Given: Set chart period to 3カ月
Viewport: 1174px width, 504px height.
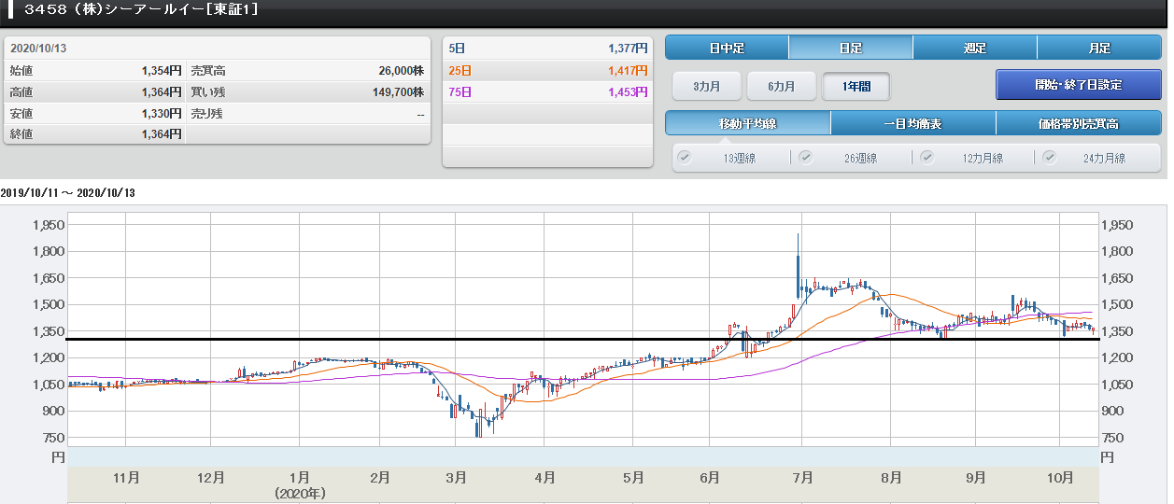Looking at the screenshot, I should pos(707,86).
